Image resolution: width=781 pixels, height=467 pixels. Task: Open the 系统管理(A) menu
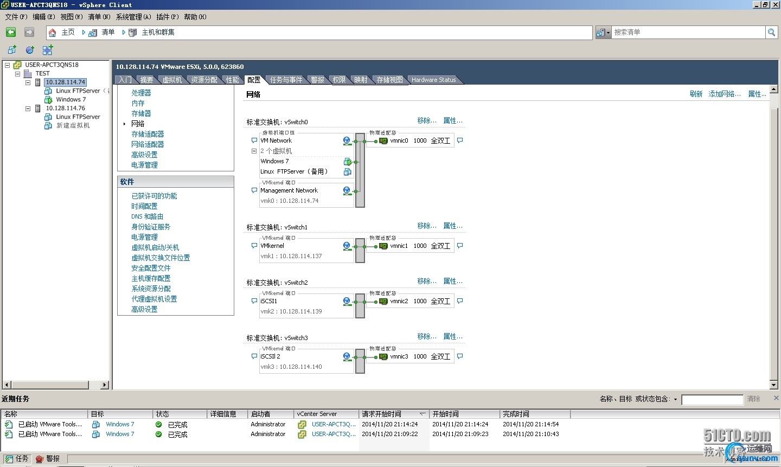coord(133,17)
